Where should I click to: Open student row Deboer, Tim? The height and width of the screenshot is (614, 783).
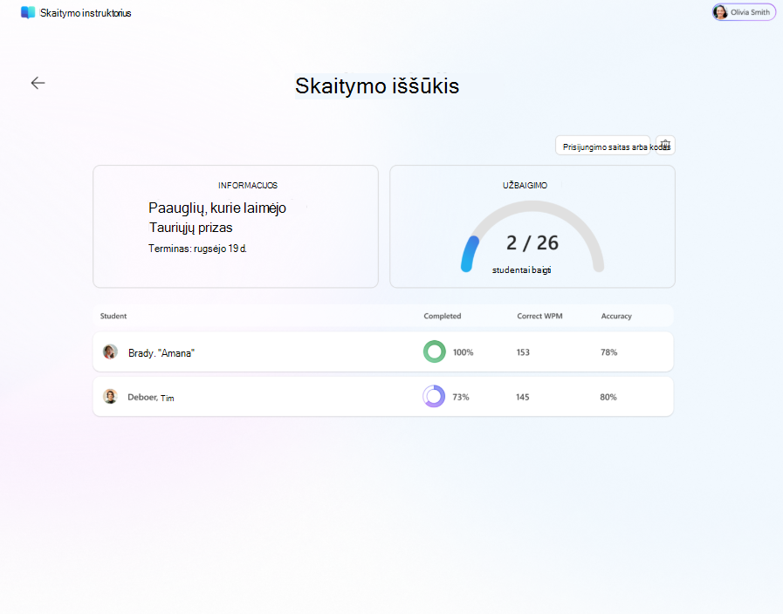click(x=383, y=397)
